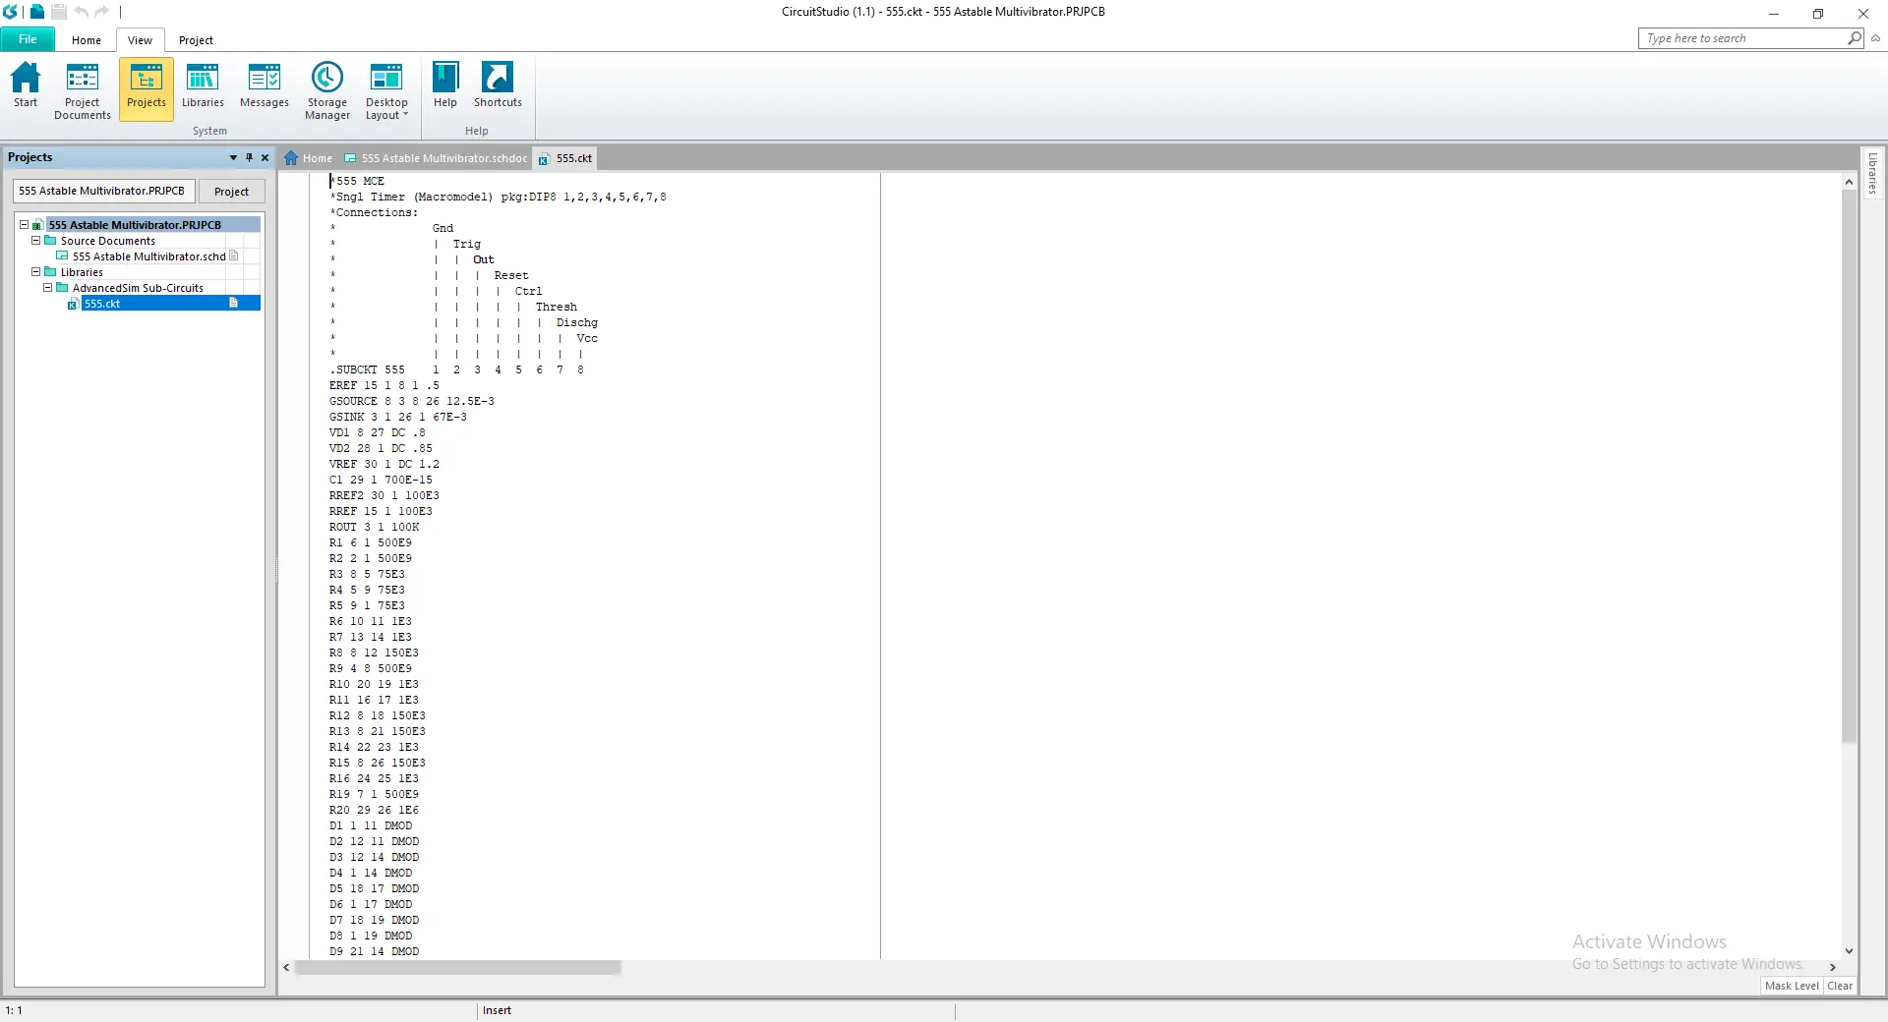Viewport: 1888px width, 1022px height.
Task: Click the horizontal scroll left arrow
Action: [x=286, y=968]
